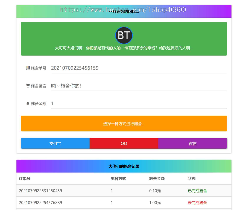Click the 施舍单号 label
The height and width of the screenshot is (210, 246).
click(39, 68)
